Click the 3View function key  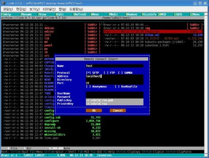pyautogui.click(x=42, y=14)
